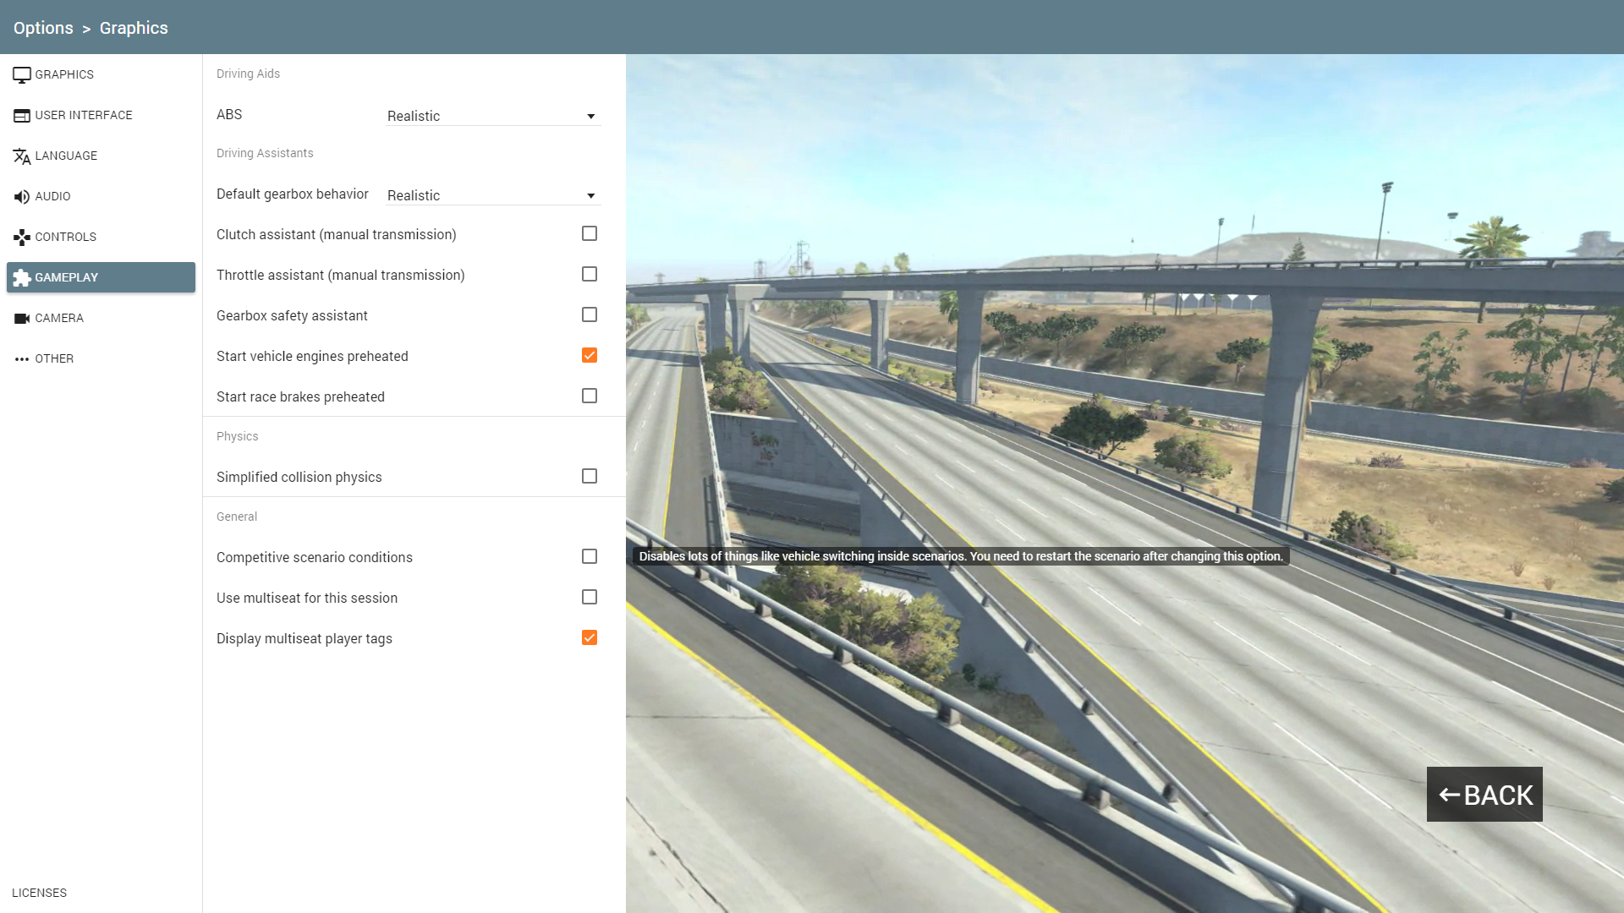The height and width of the screenshot is (913, 1624).
Task: Uncheck Start vehicle engines preheated
Action: click(590, 356)
